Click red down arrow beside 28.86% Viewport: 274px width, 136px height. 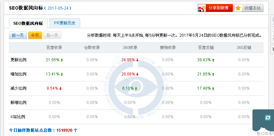137,74
